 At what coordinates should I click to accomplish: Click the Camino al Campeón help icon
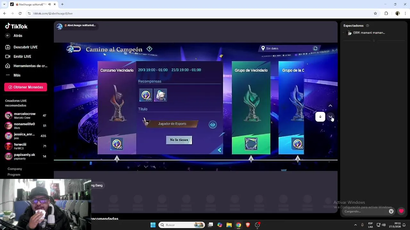tap(149, 49)
